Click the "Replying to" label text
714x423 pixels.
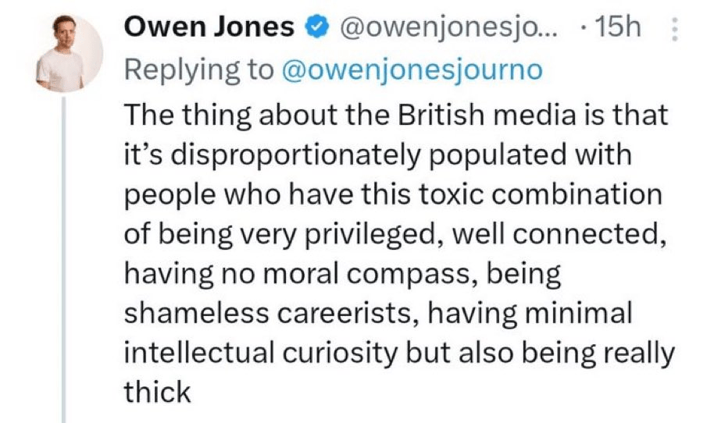click(199, 69)
